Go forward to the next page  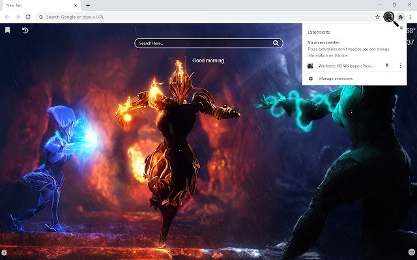pyautogui.click(x=18, y=17)
